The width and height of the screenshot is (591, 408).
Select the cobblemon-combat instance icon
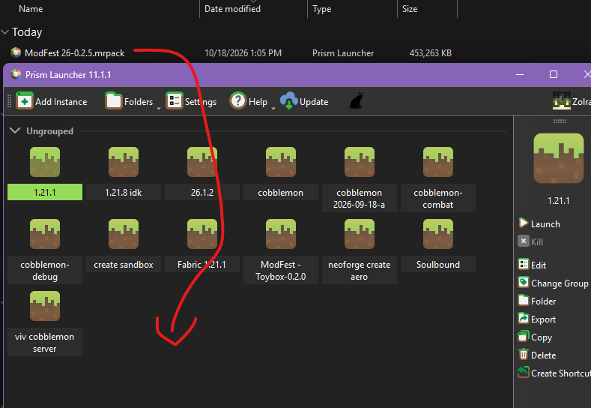coord(438,162)
